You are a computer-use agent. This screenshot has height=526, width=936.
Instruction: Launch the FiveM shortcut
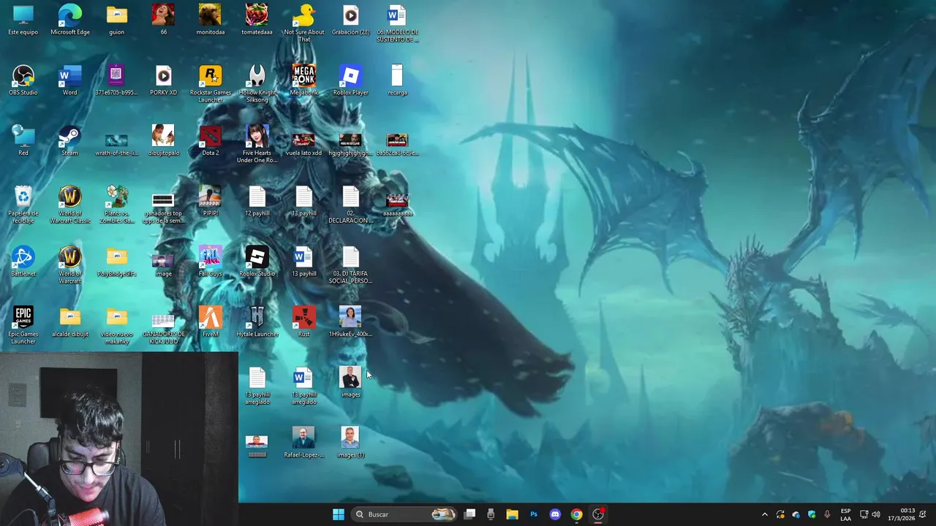210,322
